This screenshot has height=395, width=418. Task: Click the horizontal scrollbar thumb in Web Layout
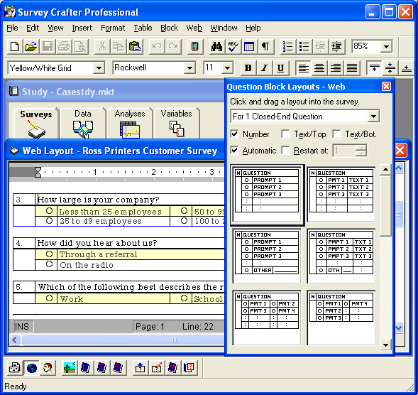pyautogui.click(x=123, y=340)
